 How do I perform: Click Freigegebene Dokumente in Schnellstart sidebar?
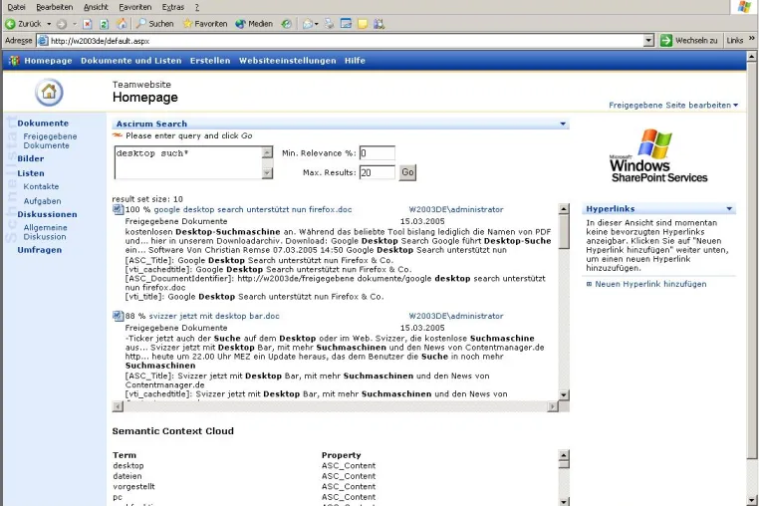[50, 140]
